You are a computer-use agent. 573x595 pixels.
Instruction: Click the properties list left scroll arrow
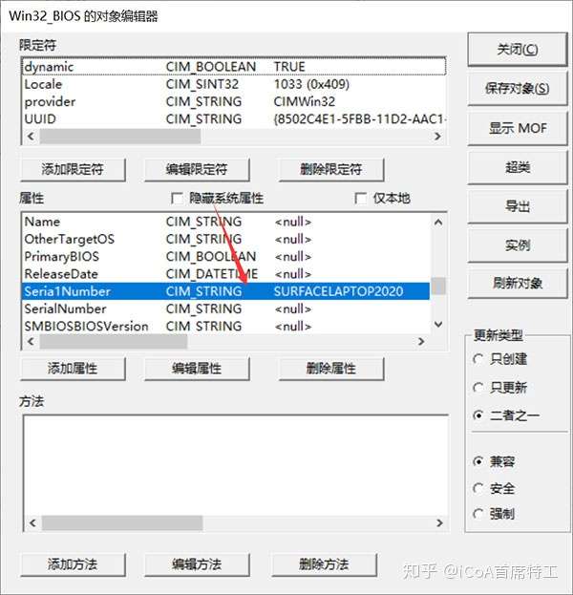click(x=32, y=341)
